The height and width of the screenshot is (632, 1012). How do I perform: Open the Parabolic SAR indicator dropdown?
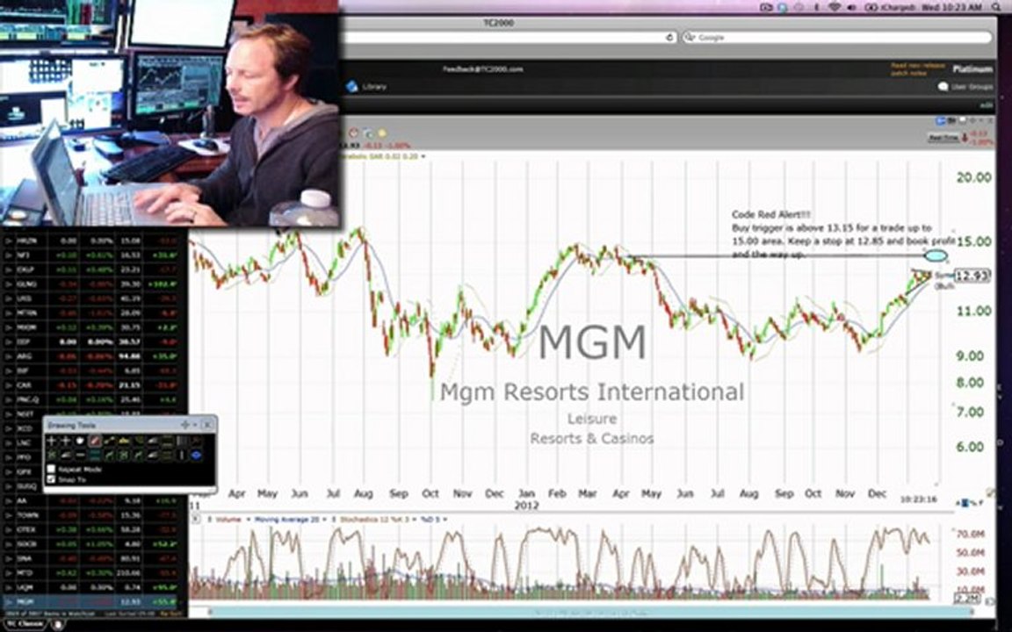pyautogui.click(x=423, y=156)
